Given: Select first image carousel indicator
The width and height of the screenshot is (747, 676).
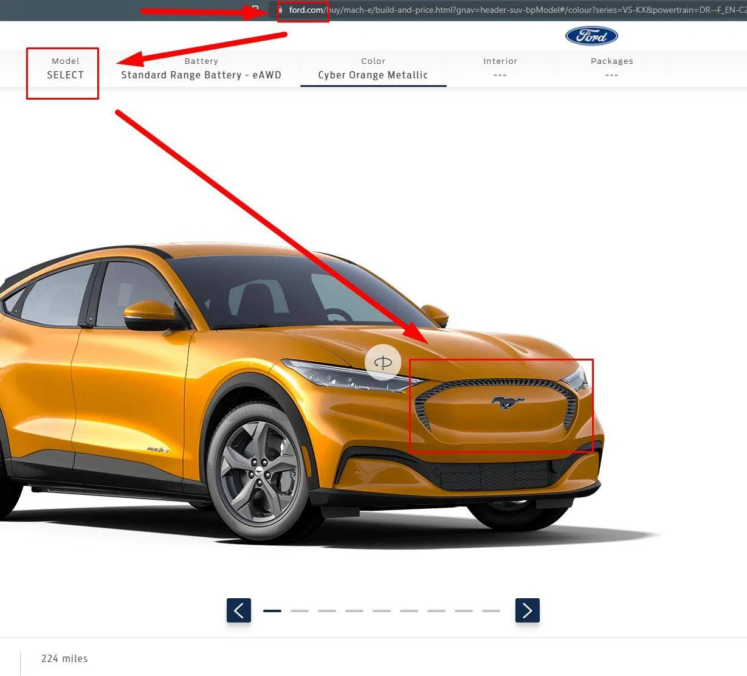Looking at the screenshot, I should pyautogui.click(x=272, y=611).
